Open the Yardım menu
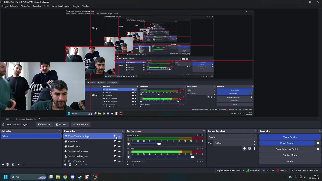This screenshot has width=322, height=181. click(x=86, y=6)
